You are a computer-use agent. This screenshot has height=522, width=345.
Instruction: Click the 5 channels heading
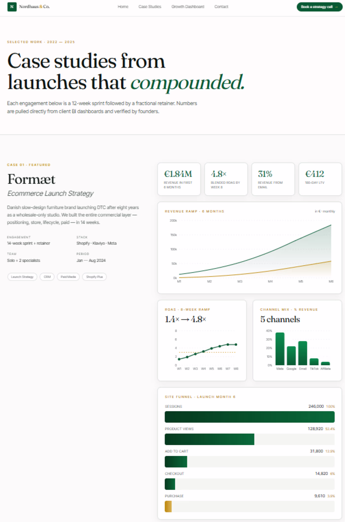280,319
